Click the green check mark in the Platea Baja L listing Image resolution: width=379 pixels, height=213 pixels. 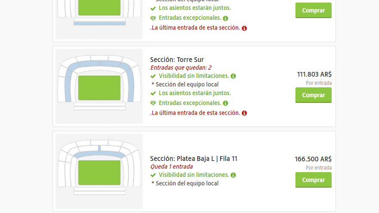(153, 175)
